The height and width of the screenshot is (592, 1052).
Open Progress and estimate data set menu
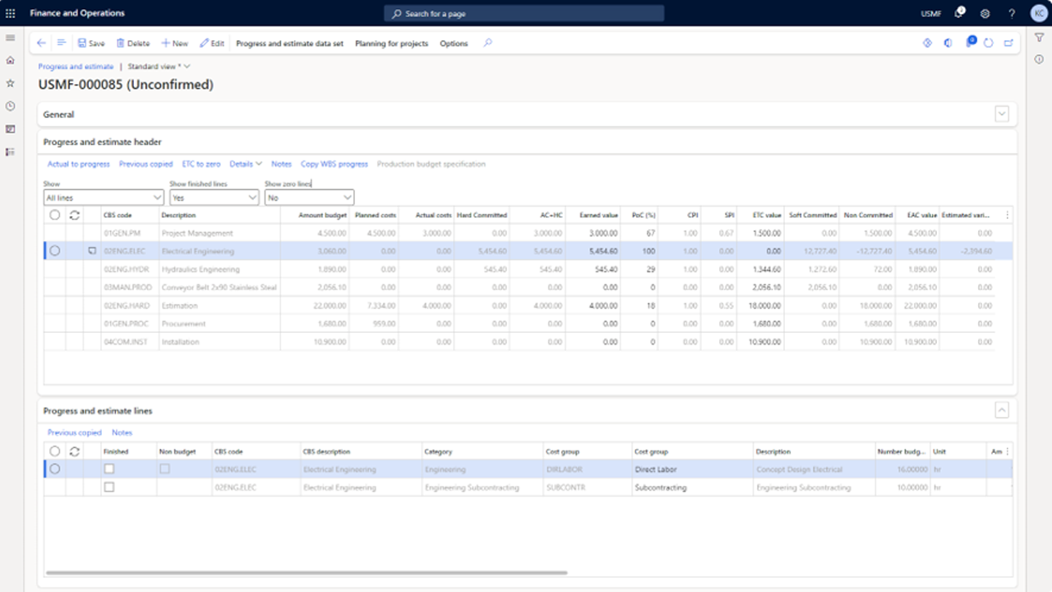point(289,44)
